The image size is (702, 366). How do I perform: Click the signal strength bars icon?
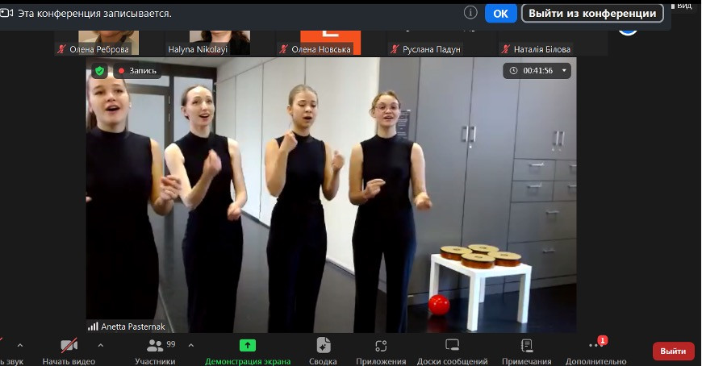coord(93,326)
